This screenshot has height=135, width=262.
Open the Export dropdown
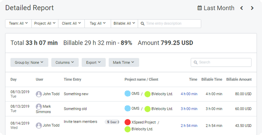tap(94, 62)
